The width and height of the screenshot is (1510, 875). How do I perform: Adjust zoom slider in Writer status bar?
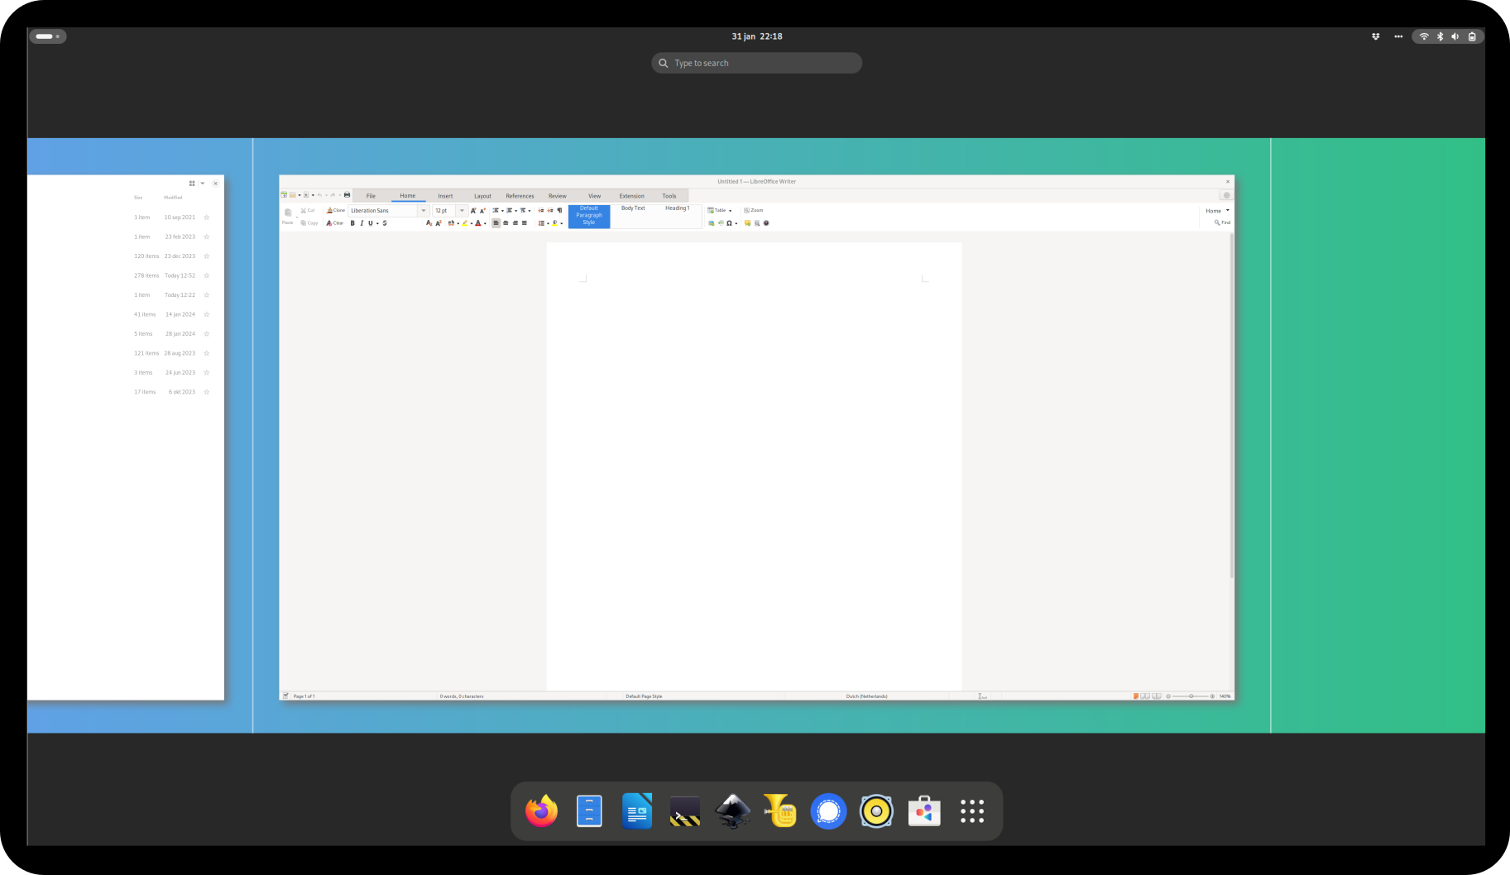click(1191, 696)
